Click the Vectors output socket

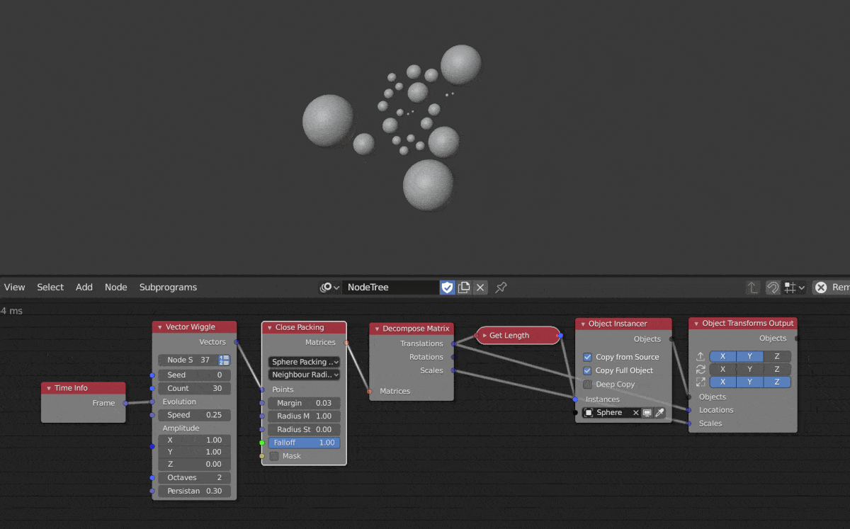pyautogui.click(x=237, y=342)
